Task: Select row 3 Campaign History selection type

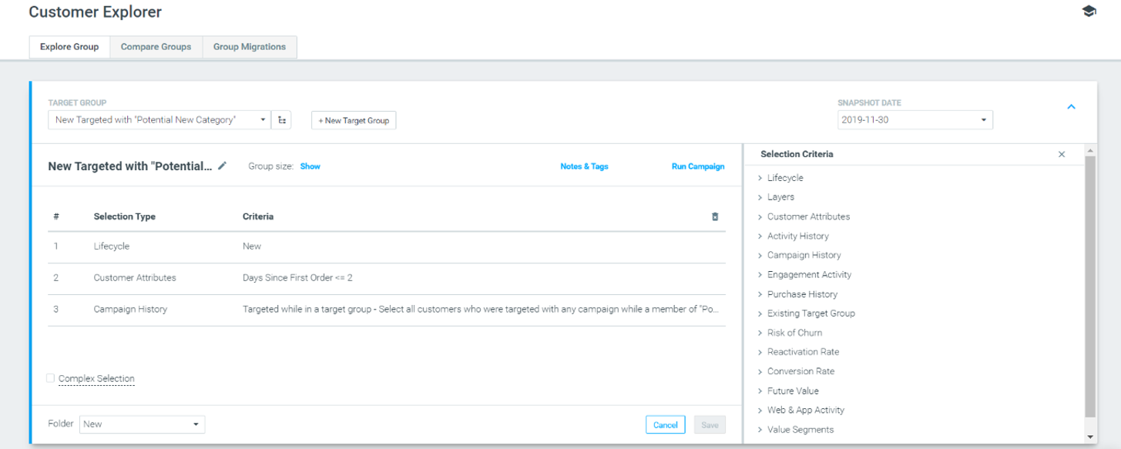Action: 130,310
